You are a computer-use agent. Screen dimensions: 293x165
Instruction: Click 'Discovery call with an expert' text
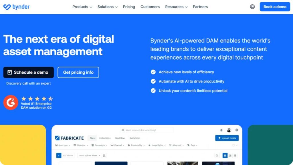(x=28, y=83)
